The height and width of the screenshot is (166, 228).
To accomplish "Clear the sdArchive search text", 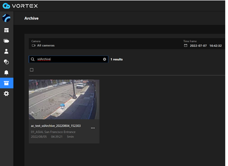I will coord(105,59).
